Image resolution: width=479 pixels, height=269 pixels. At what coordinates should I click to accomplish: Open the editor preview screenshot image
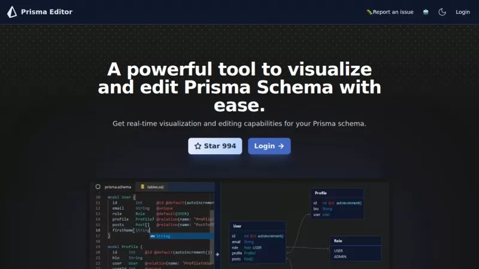coord(239,226)
